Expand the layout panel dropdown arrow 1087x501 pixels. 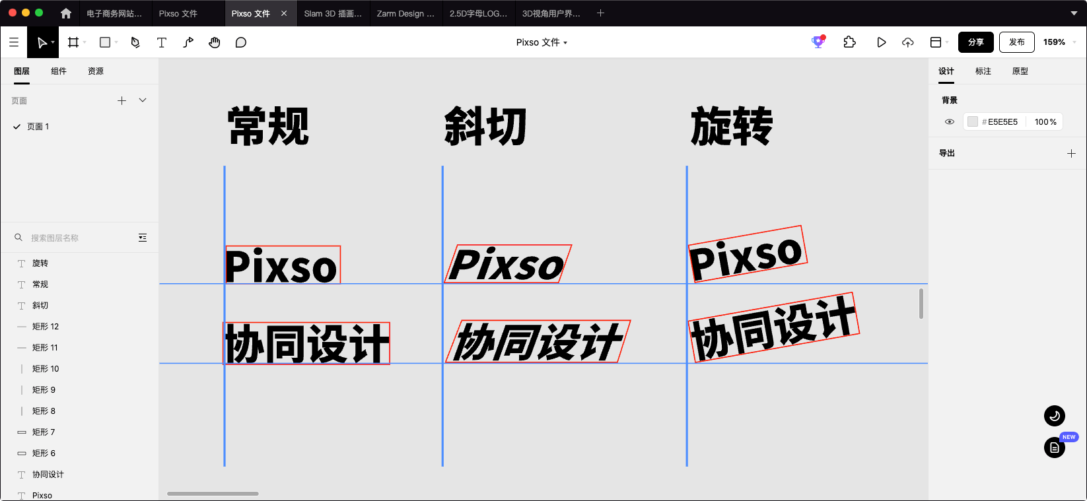(947, 42)
